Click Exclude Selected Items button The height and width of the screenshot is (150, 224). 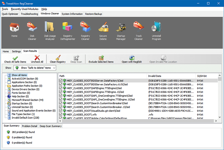click(x=101, y=59)
